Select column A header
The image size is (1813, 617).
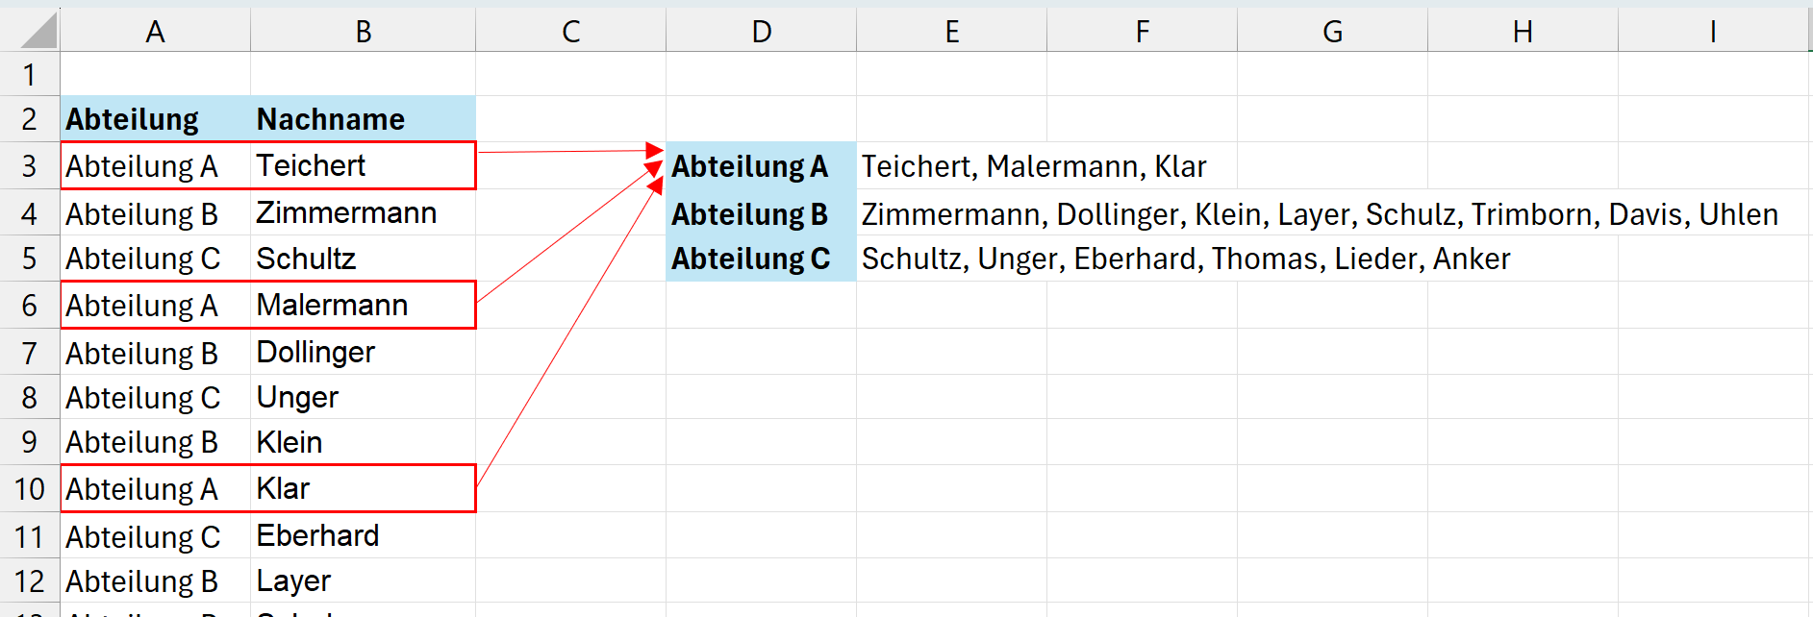[x=155, y=32]
